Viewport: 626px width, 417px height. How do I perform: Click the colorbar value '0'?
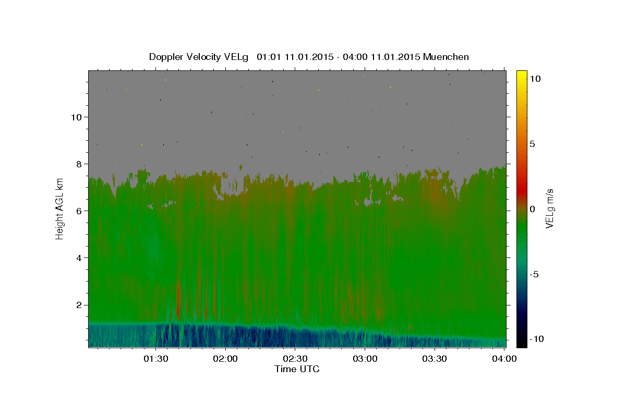pos(533,209)
